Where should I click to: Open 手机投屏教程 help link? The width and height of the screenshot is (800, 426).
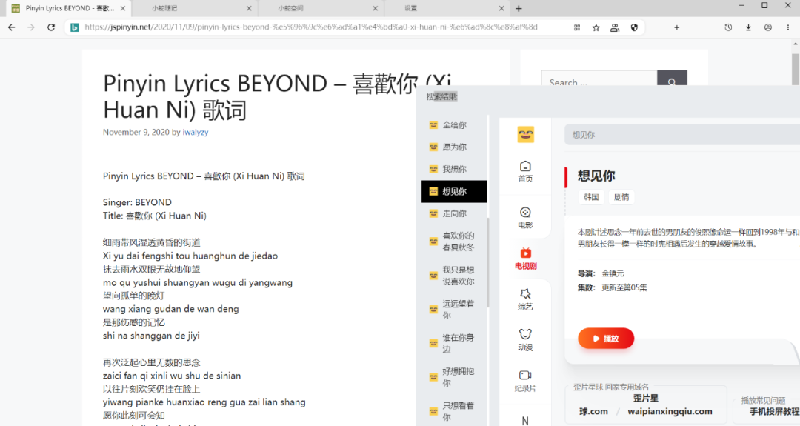click(775, 411)
